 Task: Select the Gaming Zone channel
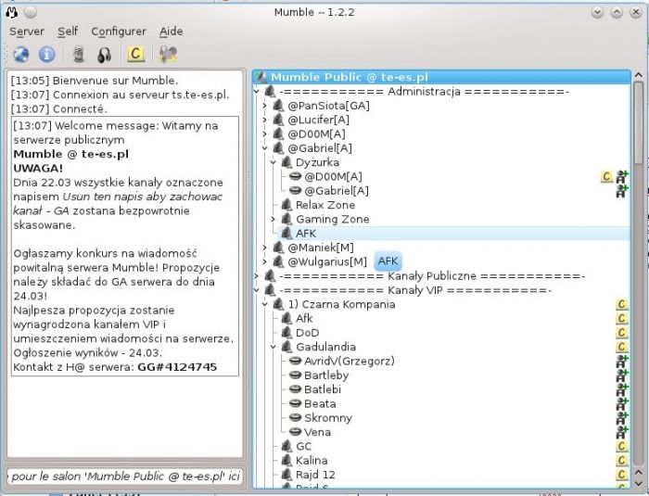pyautogui.click(x=332, y=219)
